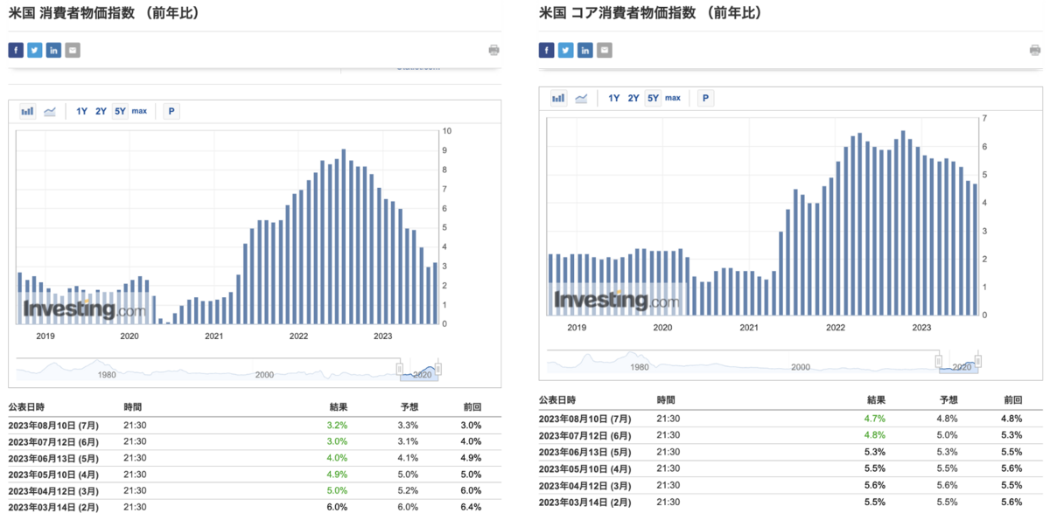Select Core CPI row 2023年08月10日 (7月)
The height and width of the screenshot is (520, 1050).
pyautogui.click(x=791, y=419)
